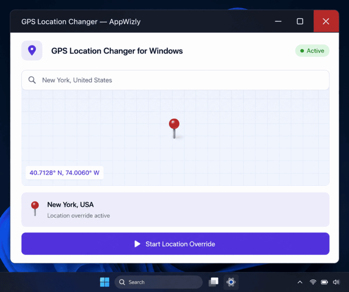Expand the system tray hidden icons chevron
The width and height of the screenshot is (349, 292).
coord(300,282)
